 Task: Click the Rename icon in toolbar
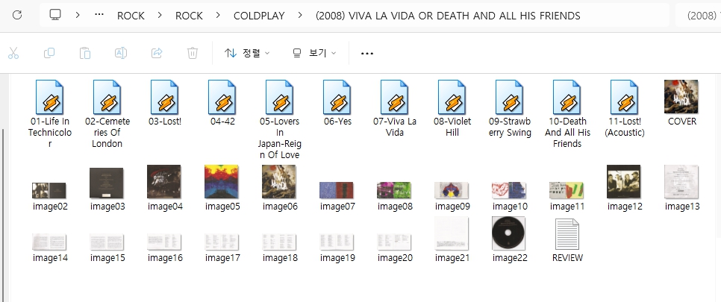[x=121, y=53]
